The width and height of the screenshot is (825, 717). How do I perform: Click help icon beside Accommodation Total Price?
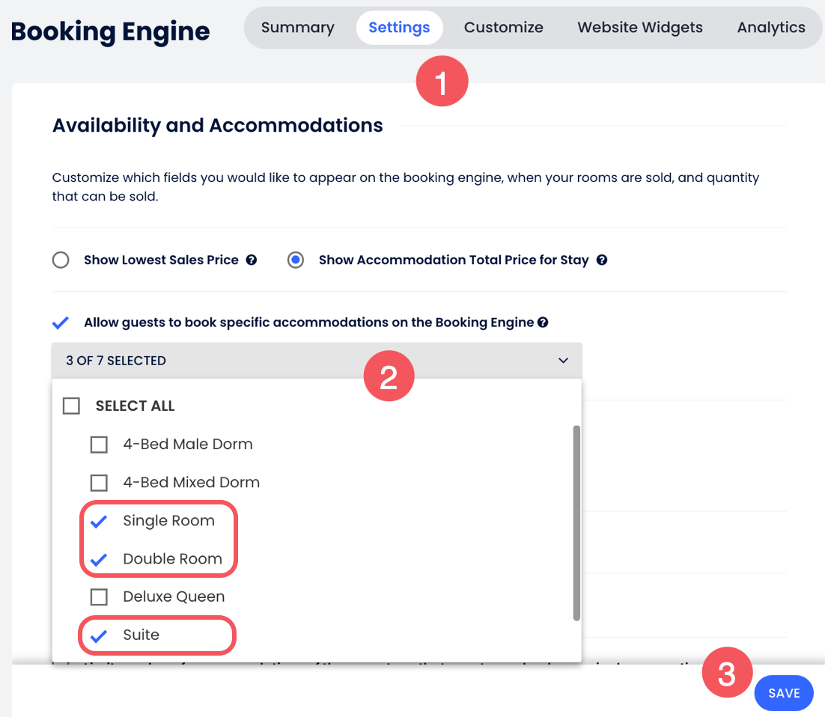pyautogui.click(x=602, y=260)
